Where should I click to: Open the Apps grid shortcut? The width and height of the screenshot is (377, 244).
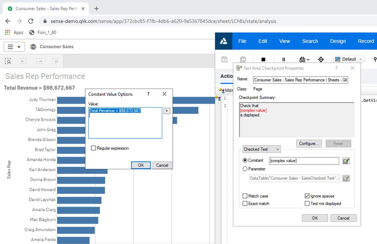click(14, 32)
